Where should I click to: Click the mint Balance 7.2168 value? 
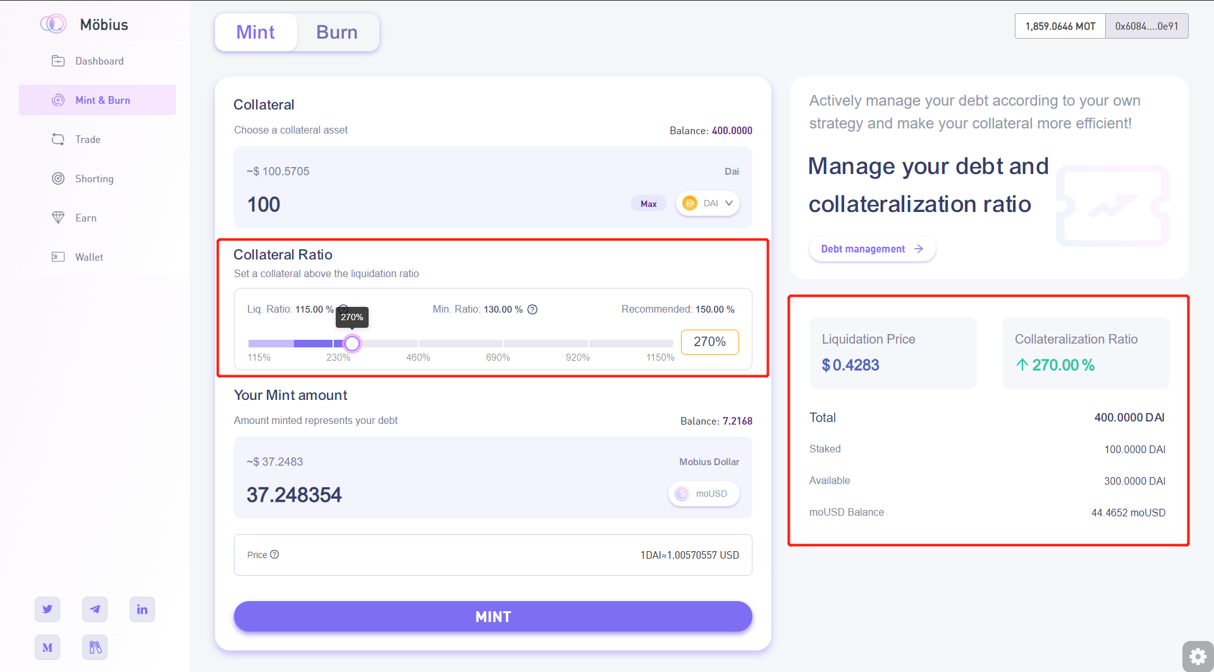(737, 421)
